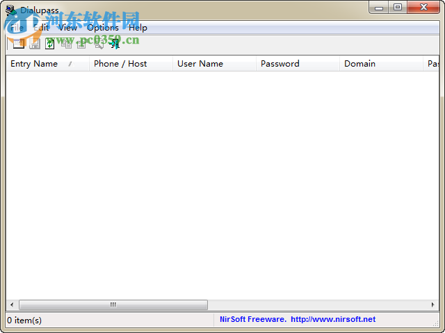Click the Dialupass title bar app icon
445x333 pixels.
click(11, 10)
